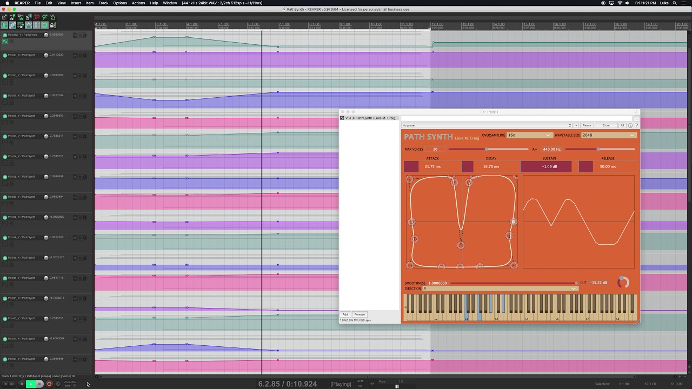Viewport: 692px width, 389px height.
Task: Toggle the FX bypass checkbox next to the UI button
Action: [x=637, y=125]
